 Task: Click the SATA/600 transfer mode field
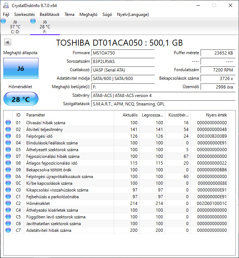(123, 79)
